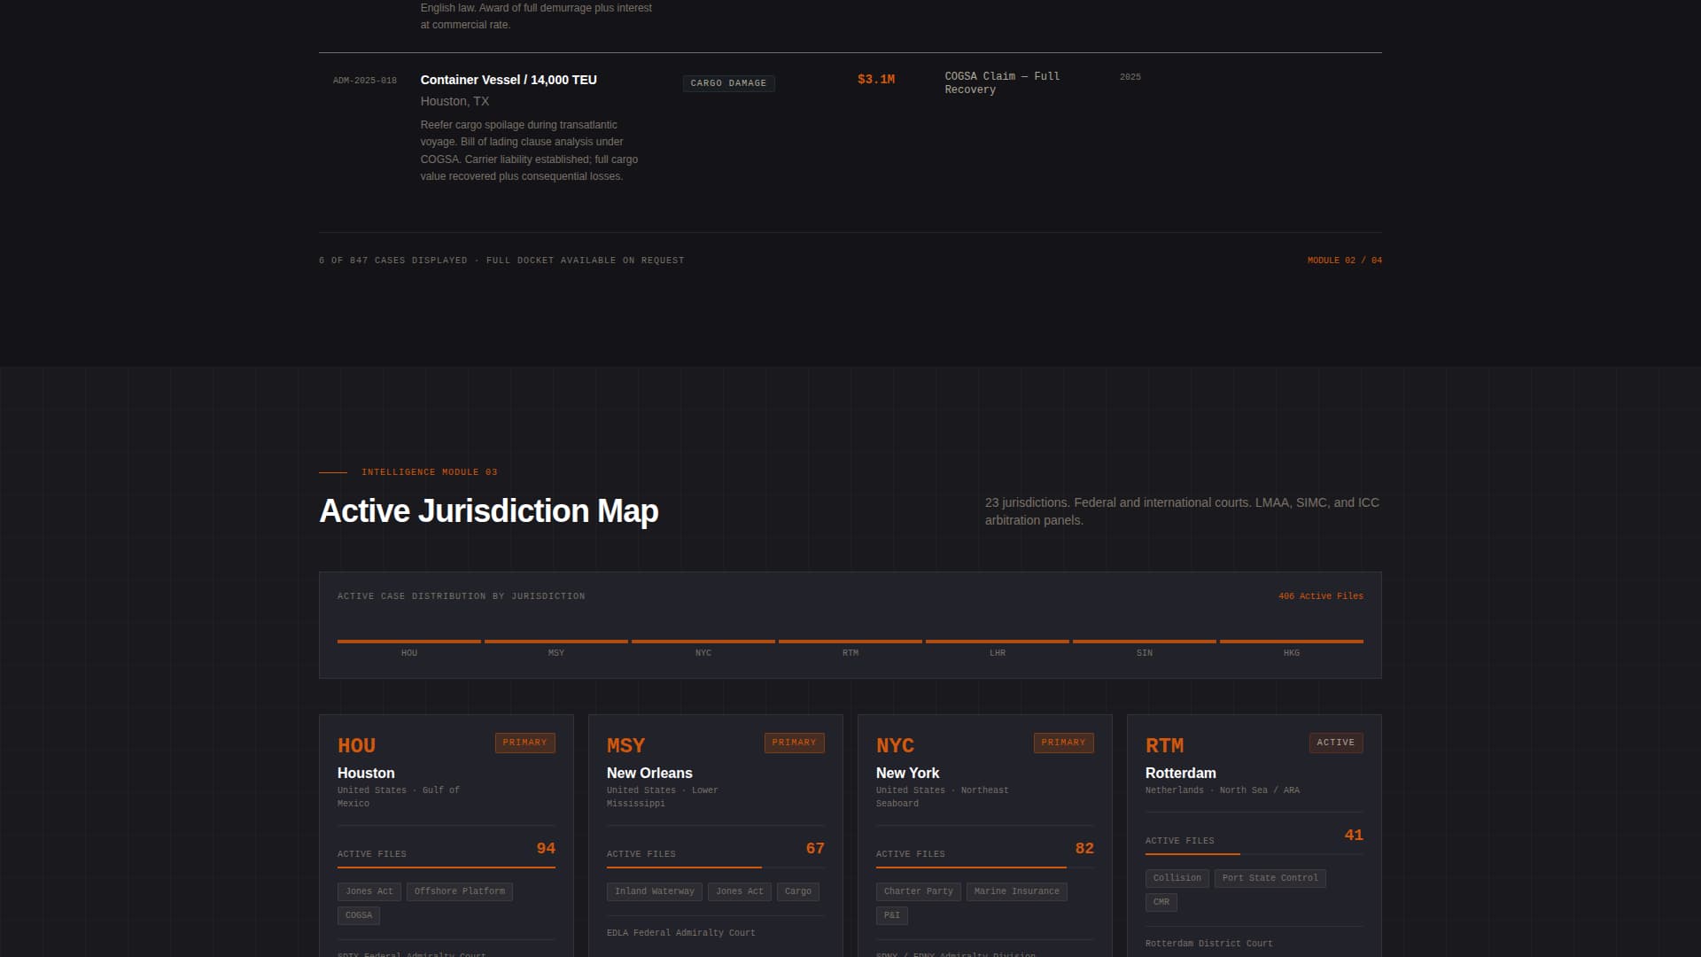Toggle the PRIMARY badge on the Houston card
This screenshot has width=1701, height=957.
525,743
